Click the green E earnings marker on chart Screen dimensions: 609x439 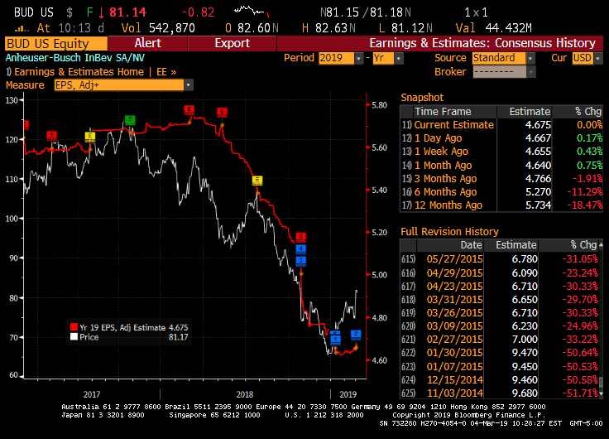[130, 120]
